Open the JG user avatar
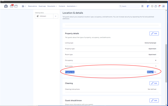 coord(163,6)
